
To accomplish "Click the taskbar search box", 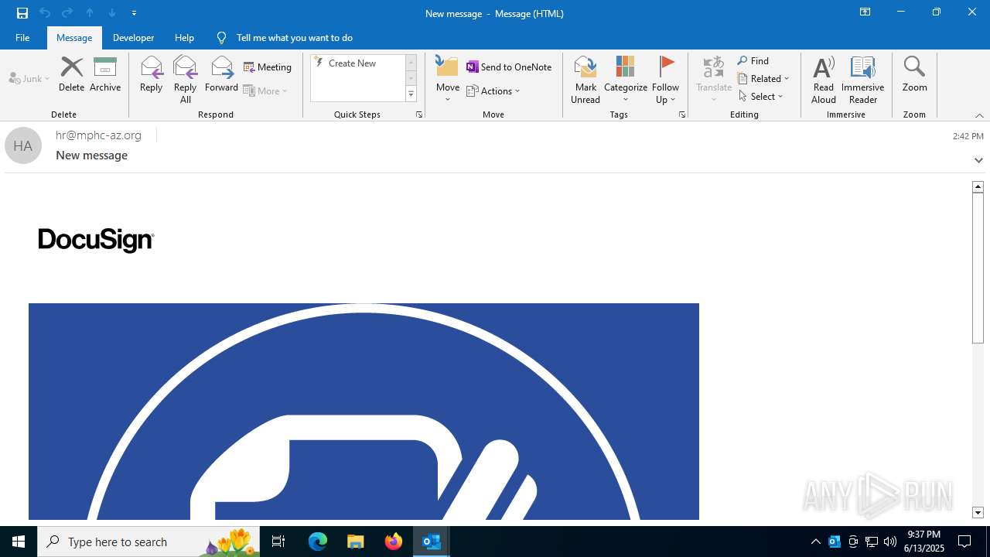I will 148,542.
